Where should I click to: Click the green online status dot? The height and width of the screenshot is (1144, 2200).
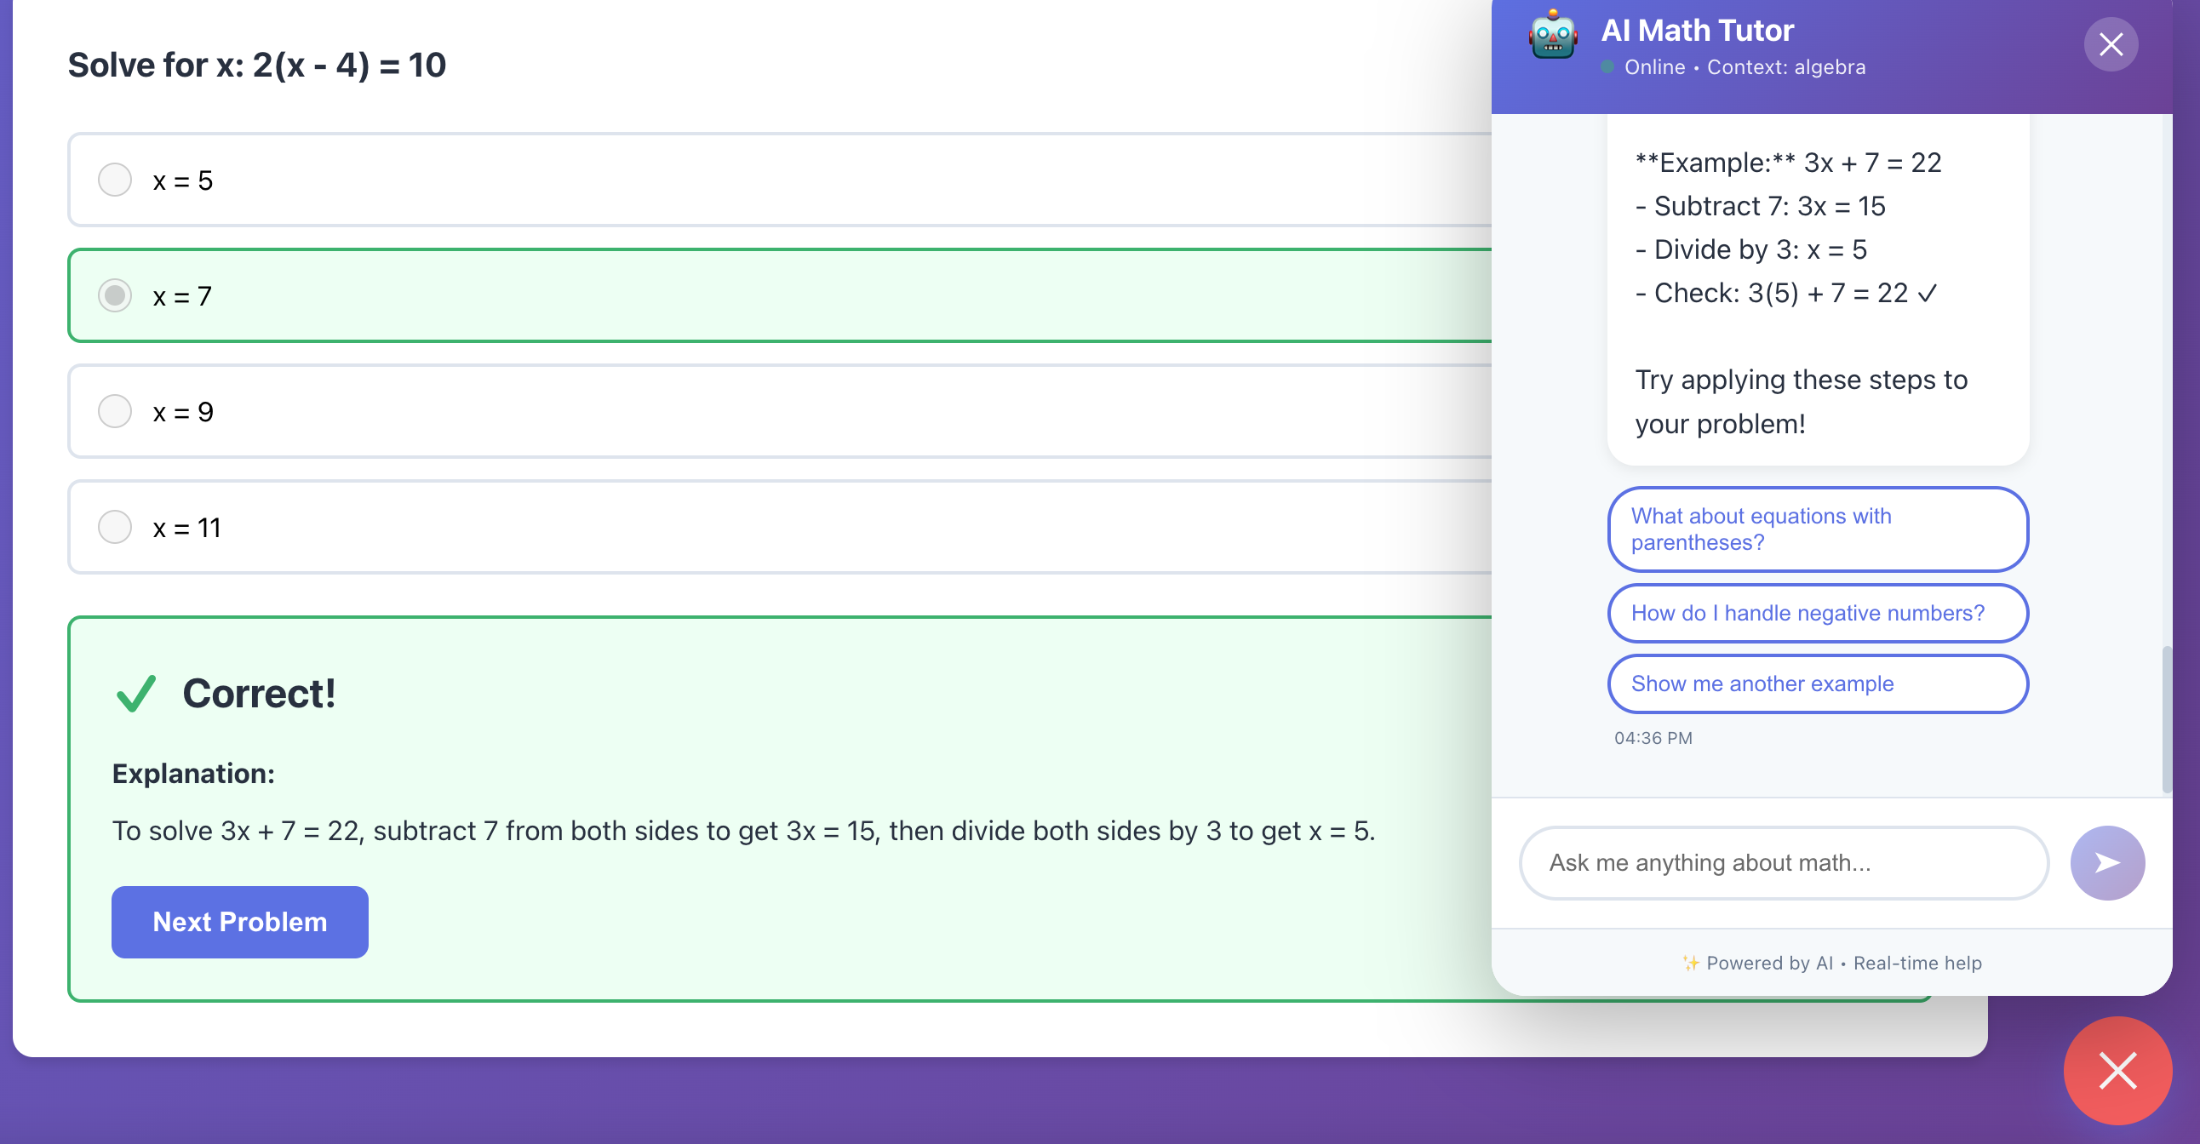tap(1607, 66)
